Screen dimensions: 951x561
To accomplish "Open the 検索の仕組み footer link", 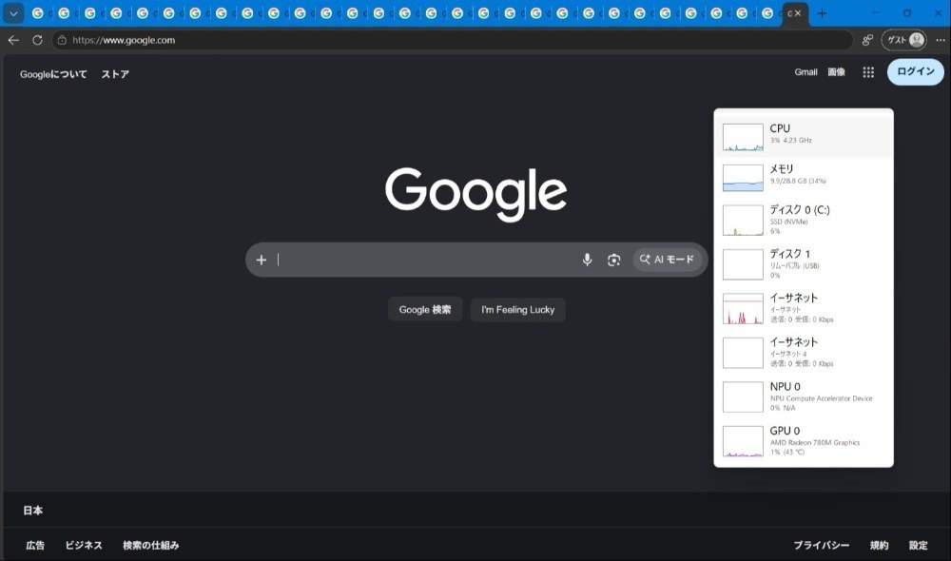I will pyautogui.click(x=151, y=545).
